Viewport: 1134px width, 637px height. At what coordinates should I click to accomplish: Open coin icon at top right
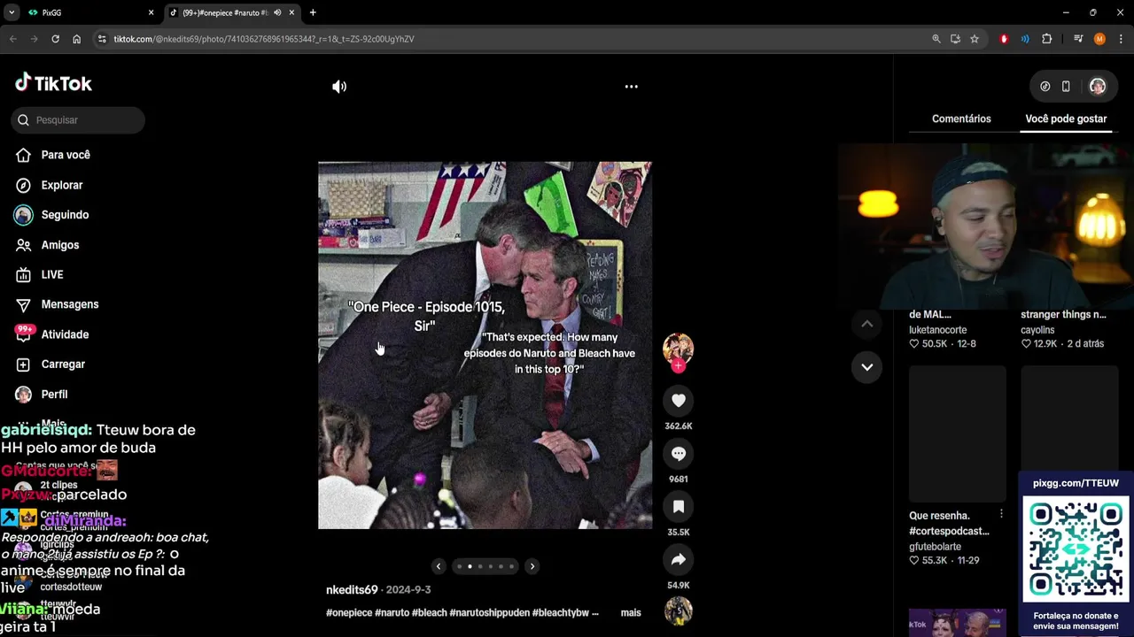(x=1045, y=87)
